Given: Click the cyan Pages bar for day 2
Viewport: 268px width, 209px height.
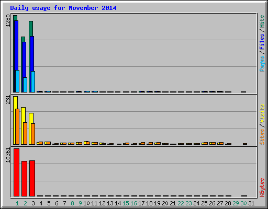Looking at the screenshot, I should tap(25, 85).
